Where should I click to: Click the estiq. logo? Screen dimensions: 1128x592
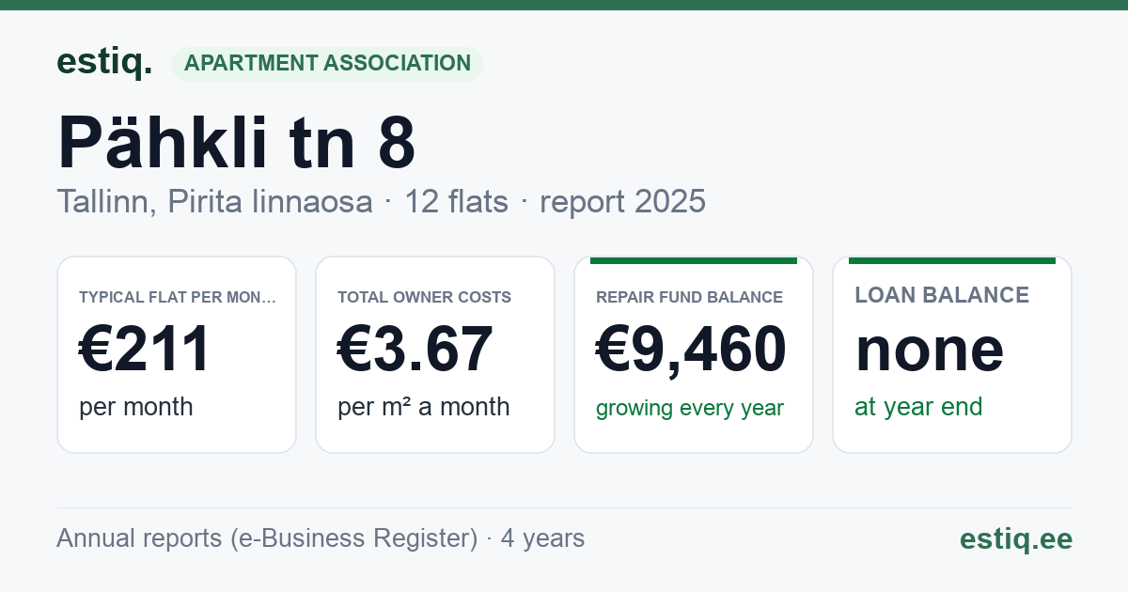(104, 63)
